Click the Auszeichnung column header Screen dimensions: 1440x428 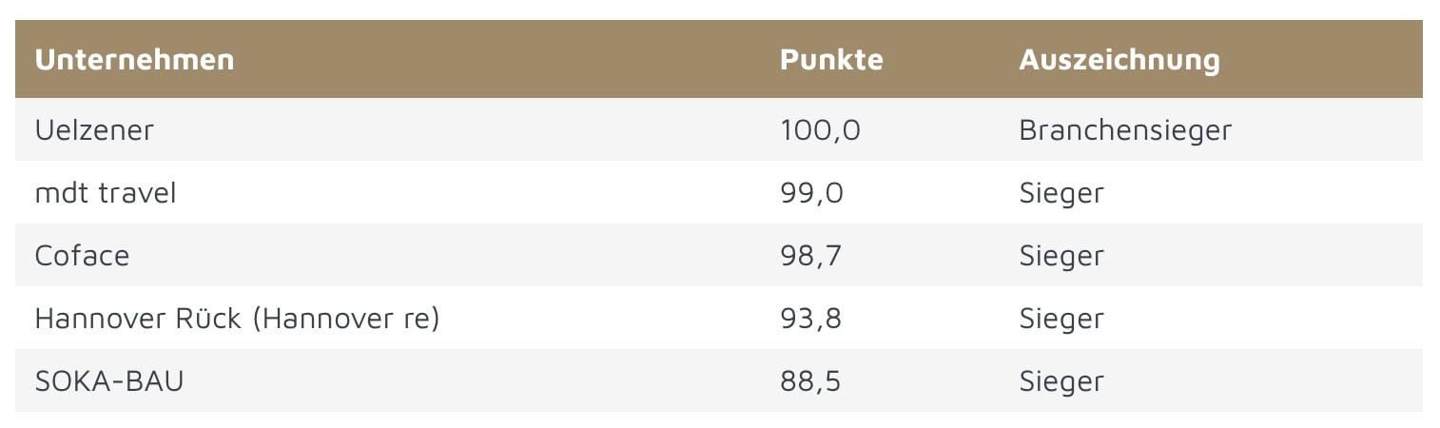(1119, 60)
